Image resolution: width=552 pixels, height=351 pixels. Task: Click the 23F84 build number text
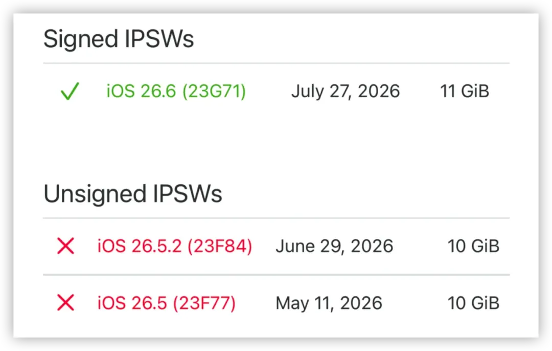[220, 246]
